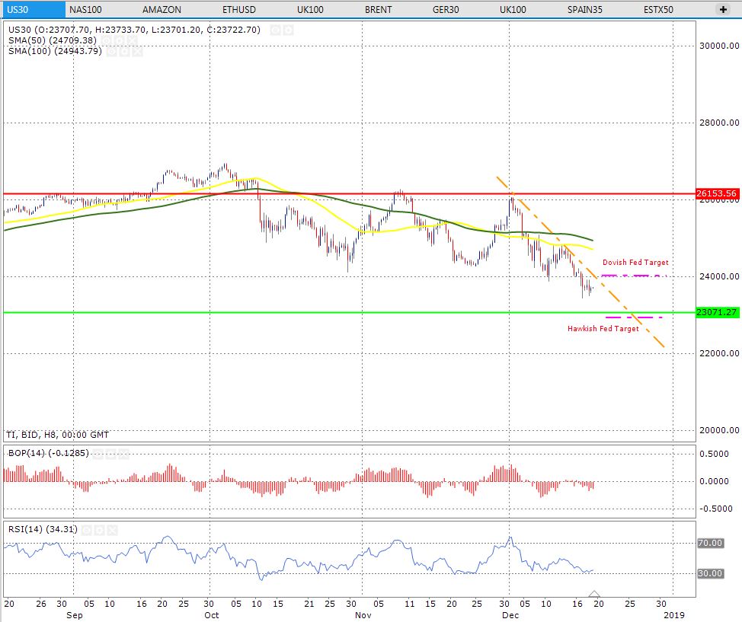Click the time-axis scroll-to-latest triangle marker
This screenshot has height=622, width=742.
(x=595, y=594)
